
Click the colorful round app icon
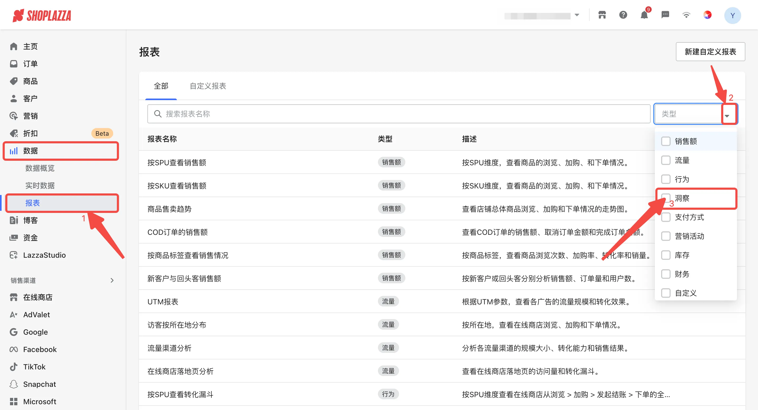click(x=707, y=15)
